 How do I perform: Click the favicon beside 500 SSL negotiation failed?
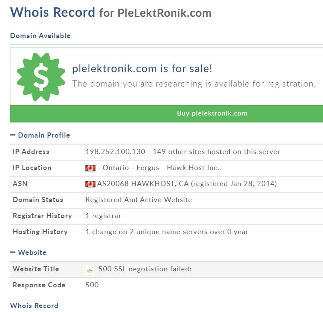90,270
